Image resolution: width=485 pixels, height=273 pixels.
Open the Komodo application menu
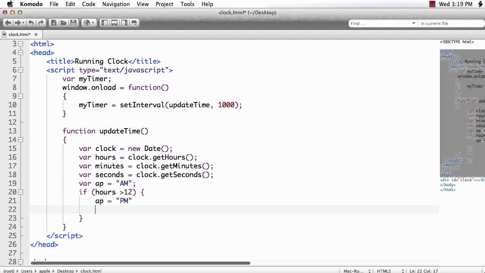pos(31,4)
